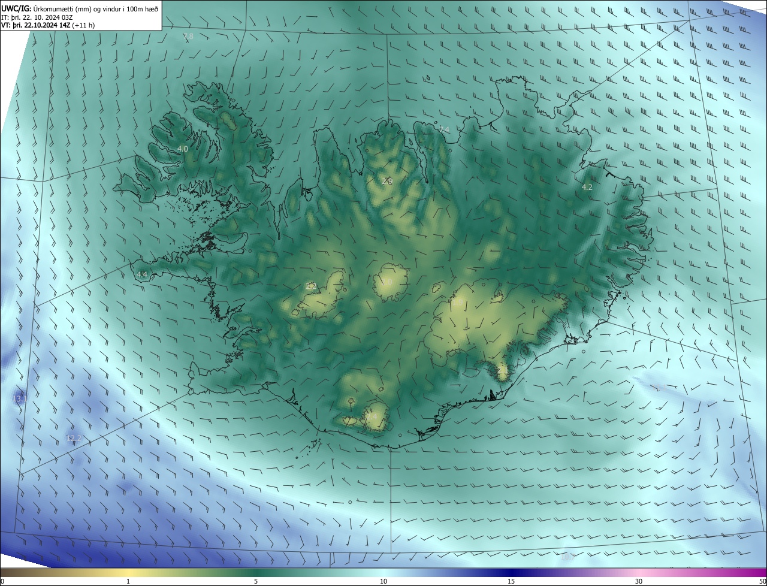Click the 2.2 value beside the western glacier
Screen dimensions: 767x586
click(x=310, y=286)
